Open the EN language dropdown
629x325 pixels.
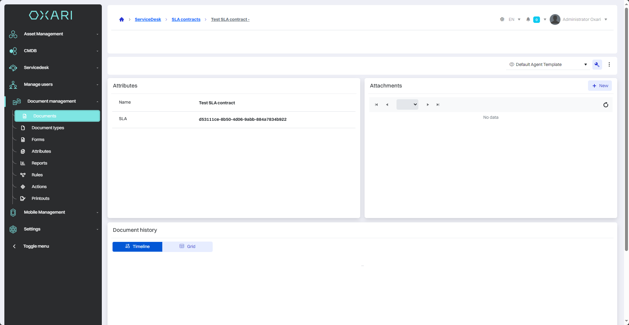(x=514, y=20)
